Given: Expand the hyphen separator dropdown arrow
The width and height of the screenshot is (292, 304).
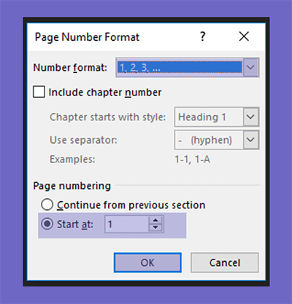Looking at the screenshot, I should click(250, 140).
